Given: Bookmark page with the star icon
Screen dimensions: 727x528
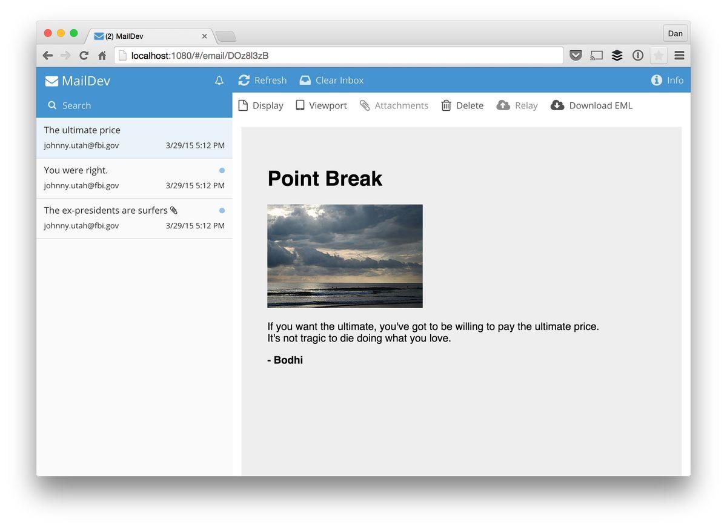Looking at the screenshot, I should (x=659, y=56).
